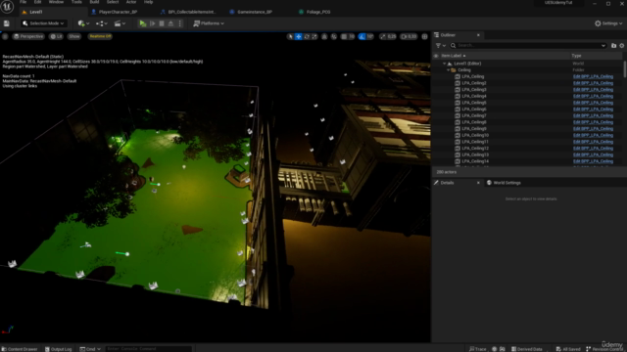Maximize or restore the viewport layout icon
This screenshot has height=352, width=627.
click(424, 37)
